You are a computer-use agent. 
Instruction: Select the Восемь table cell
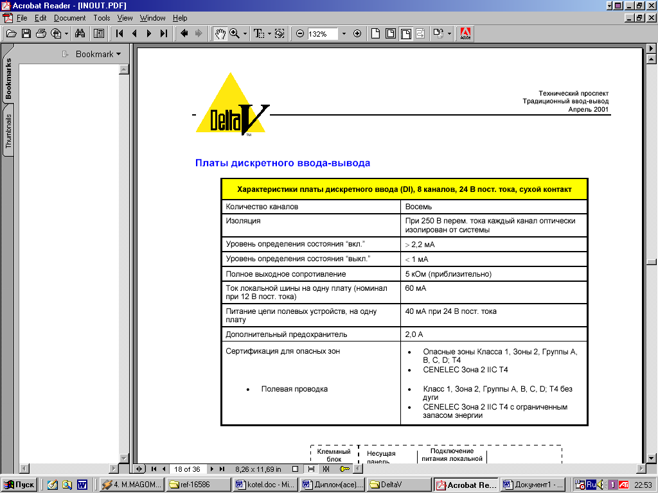[x=494, y=207]
